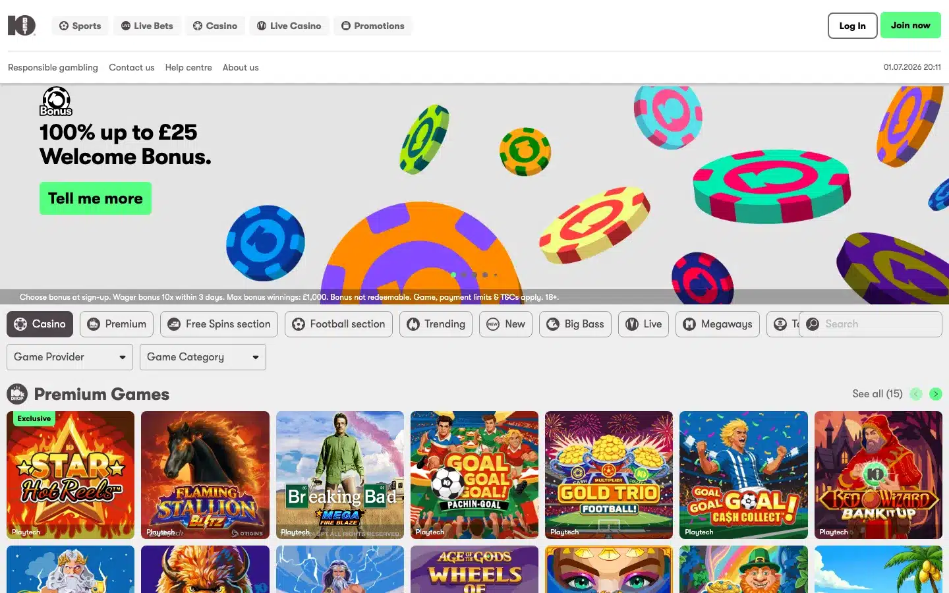
Task: Click the Live Bets icon in header
Action: pyautogui.click(x=126, y=26)
